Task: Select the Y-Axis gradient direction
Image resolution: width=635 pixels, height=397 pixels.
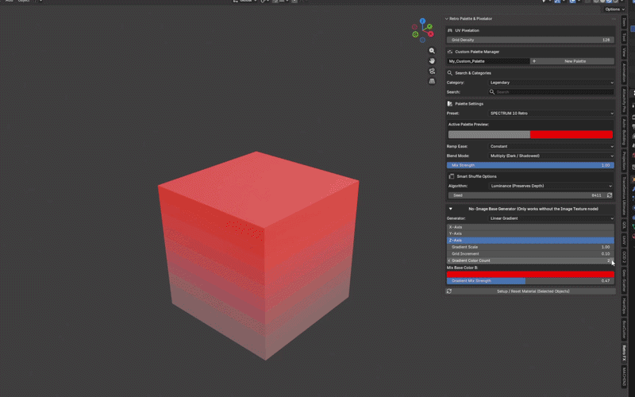Action: [x=530, y=233]
